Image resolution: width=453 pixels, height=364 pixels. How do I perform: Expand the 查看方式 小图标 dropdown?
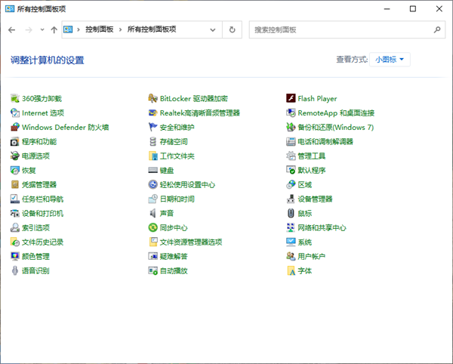(x=390, y=60)
